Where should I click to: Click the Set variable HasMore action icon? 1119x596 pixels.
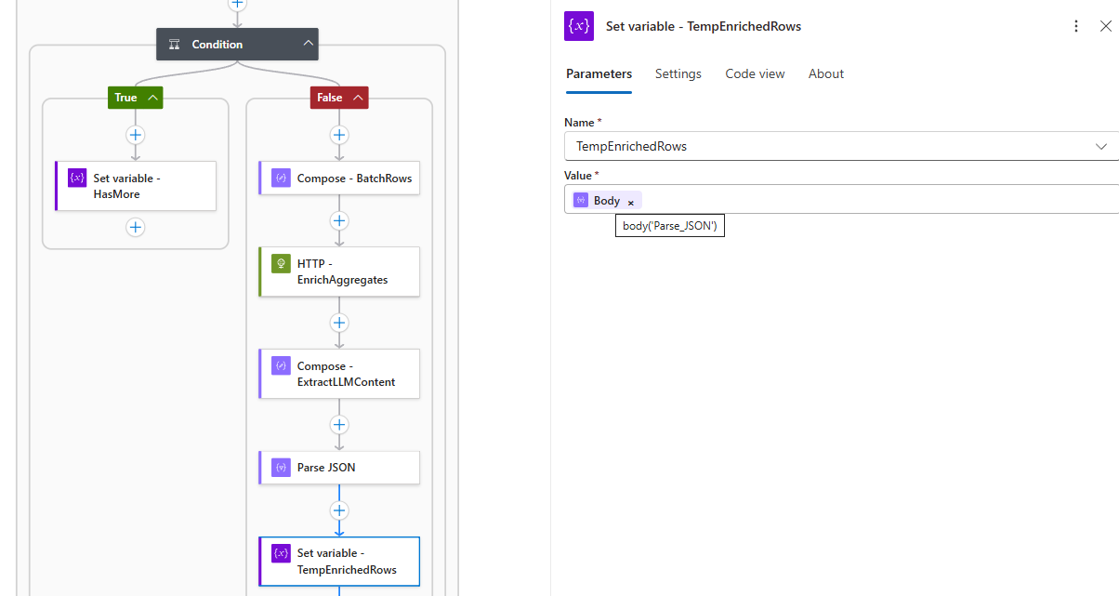point(77,179)
